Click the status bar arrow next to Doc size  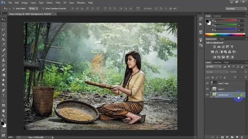(x=53, y=137)
